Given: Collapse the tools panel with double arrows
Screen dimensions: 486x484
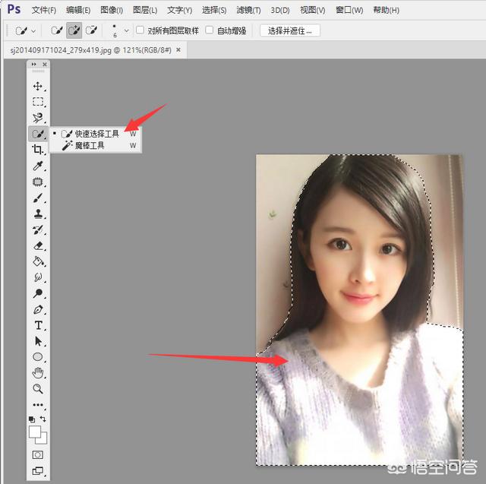Looking at the screenshot, I should pyautogui.click(x=33, y=64).
